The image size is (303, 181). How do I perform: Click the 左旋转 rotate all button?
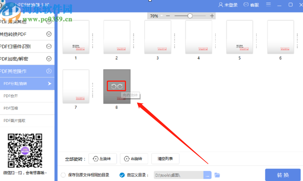[103, 159]
